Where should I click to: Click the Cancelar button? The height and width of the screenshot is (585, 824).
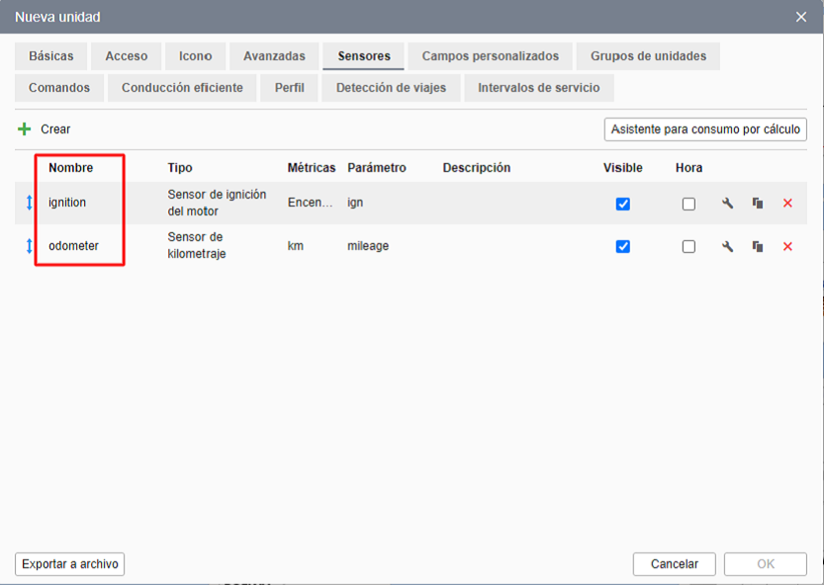click(675, 564)
